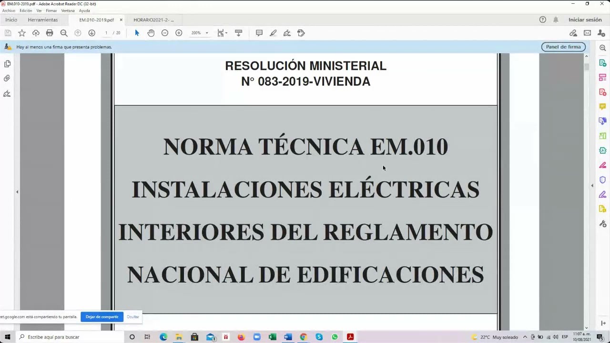Screen dimensions: 610x343
Task: Zoom in with the plus circle
Action: tap(179, 33)
